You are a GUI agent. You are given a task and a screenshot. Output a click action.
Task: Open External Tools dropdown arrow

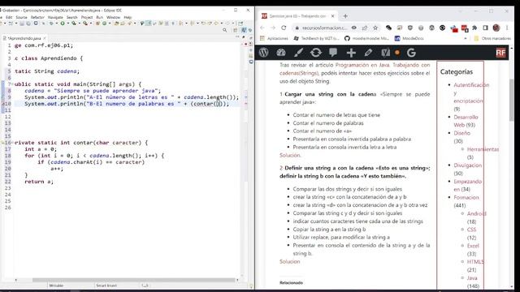click(x=91, y=24)
